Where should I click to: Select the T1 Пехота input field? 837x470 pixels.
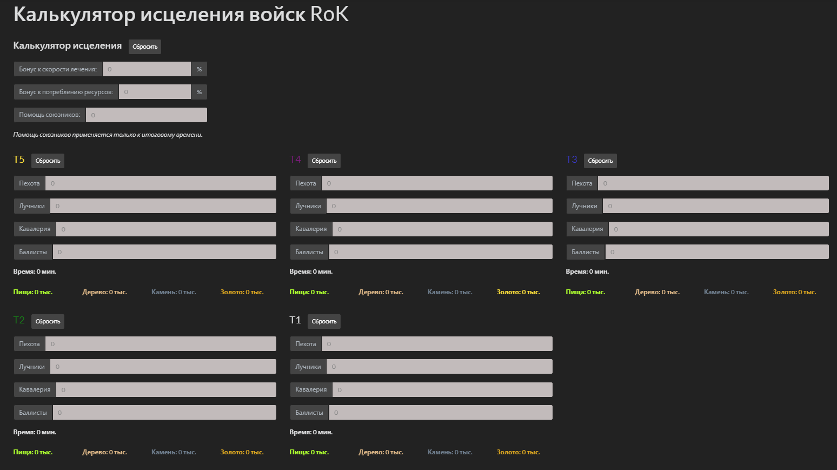(437, 344)
